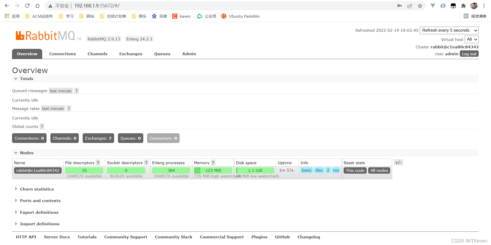Open the Virtual host All dropdown

[x=472, y=39]
